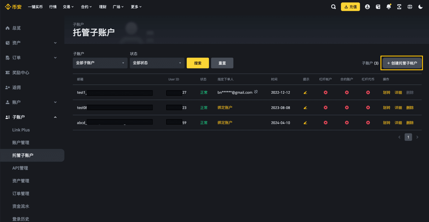Open the wallet icon in header

378,7
